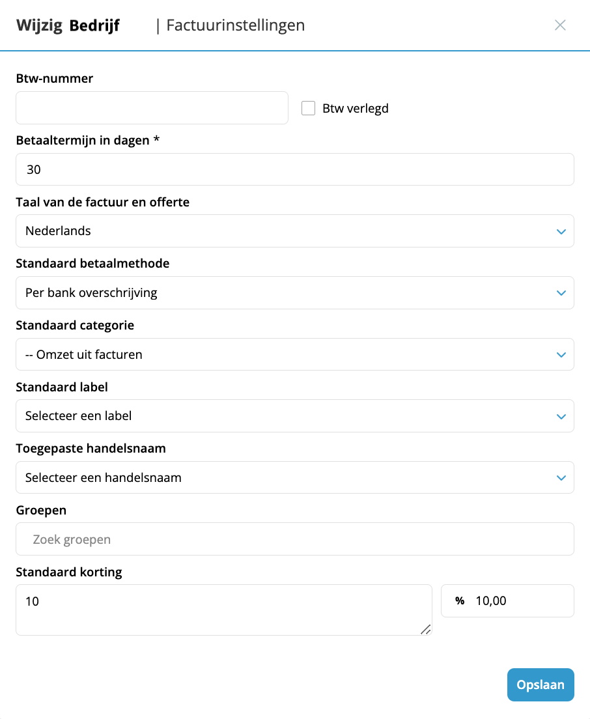Expand the Omzet uit facturen category dropdown
This screenshot has width=590, height=719.
click(295, 354)
